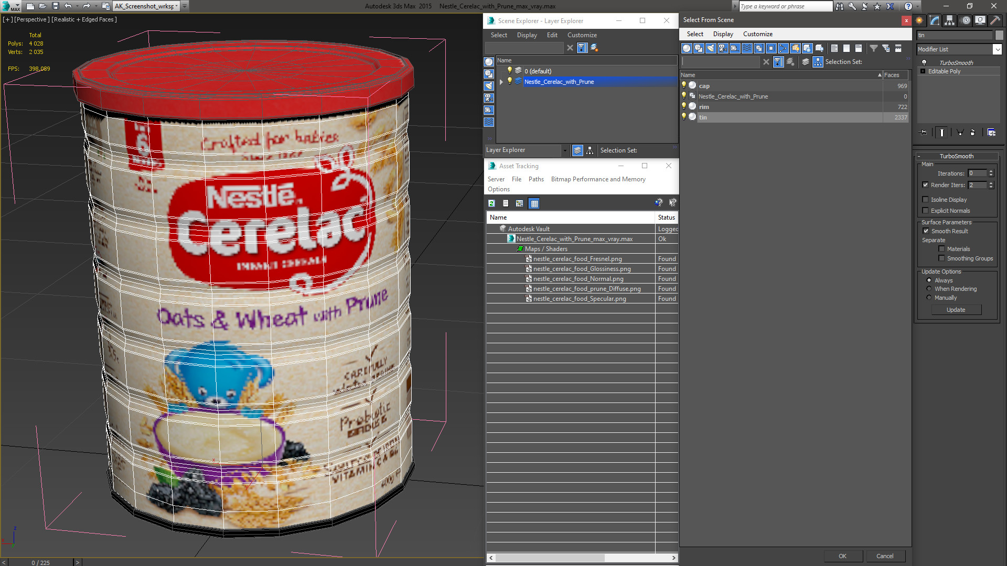
Task: Open Edit menu in Scene Explorer
Action: (552, 35)
